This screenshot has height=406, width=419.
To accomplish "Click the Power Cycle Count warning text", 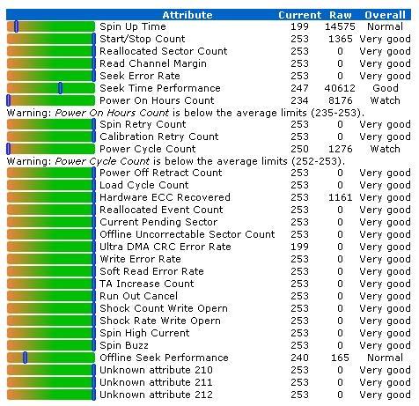I will (176, 161).
